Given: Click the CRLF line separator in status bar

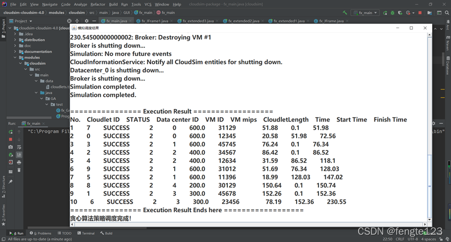Looking at the screenshot, I should click(400, 239).
